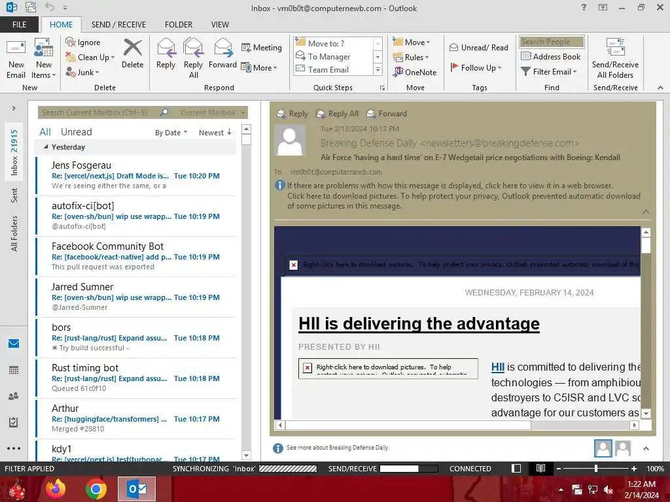Viewport: 670px width, 502px height.
Task: Click the HII hyperlink in the body text
Action: click(498, 367)
